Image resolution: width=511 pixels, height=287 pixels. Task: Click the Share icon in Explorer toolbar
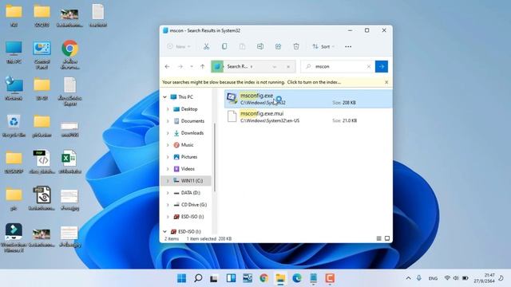(278, 46)
